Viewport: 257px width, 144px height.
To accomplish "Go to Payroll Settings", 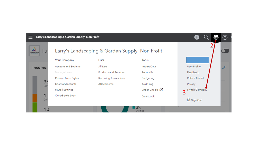I will (x=64, y=90).
